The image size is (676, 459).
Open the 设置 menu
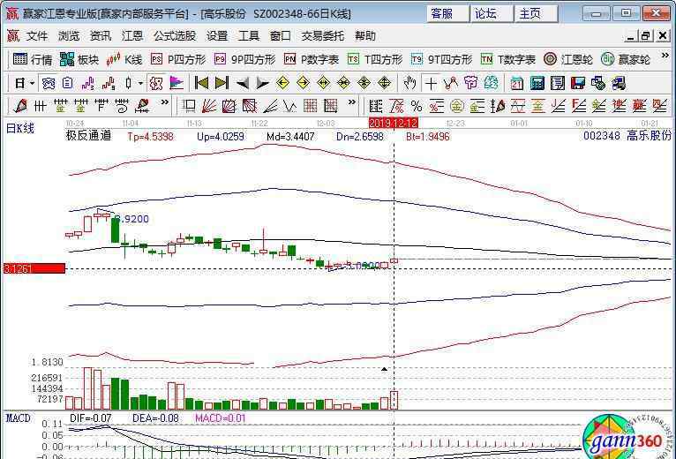click(216, 36)
